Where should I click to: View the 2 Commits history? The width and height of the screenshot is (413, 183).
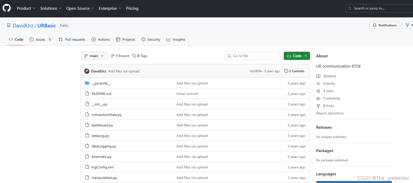pos(294,71)
